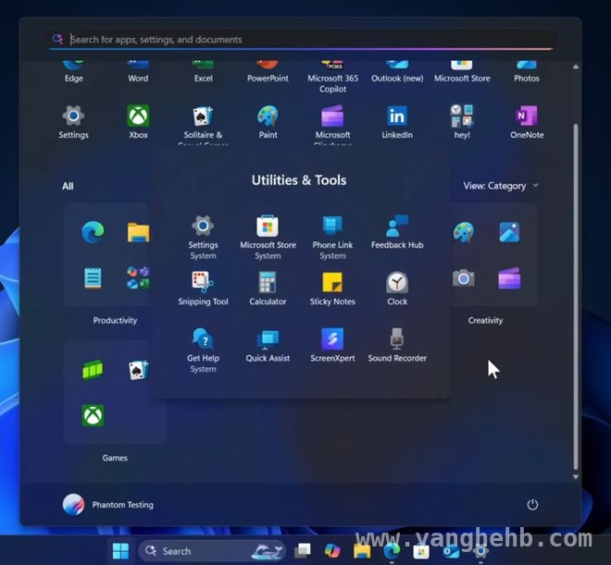Open ScreenXpert app

(x=332, y=345)
